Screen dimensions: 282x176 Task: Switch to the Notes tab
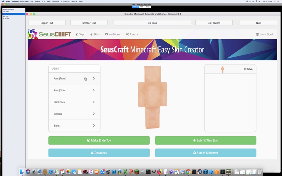(x=148, y=7)
